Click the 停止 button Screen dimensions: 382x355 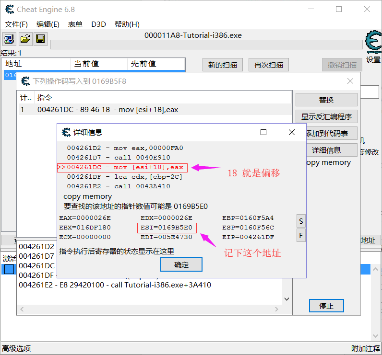coord(326,306)
